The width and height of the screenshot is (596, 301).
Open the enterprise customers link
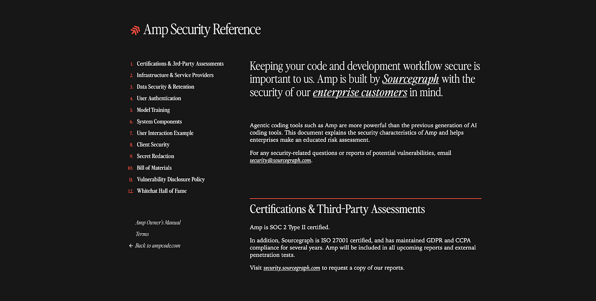360,92
